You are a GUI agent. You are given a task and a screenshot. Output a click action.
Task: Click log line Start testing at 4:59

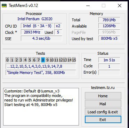pyautogui.click(x=31, y=105)
